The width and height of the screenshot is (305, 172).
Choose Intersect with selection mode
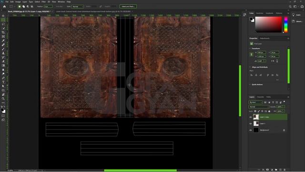pos(32,6)
